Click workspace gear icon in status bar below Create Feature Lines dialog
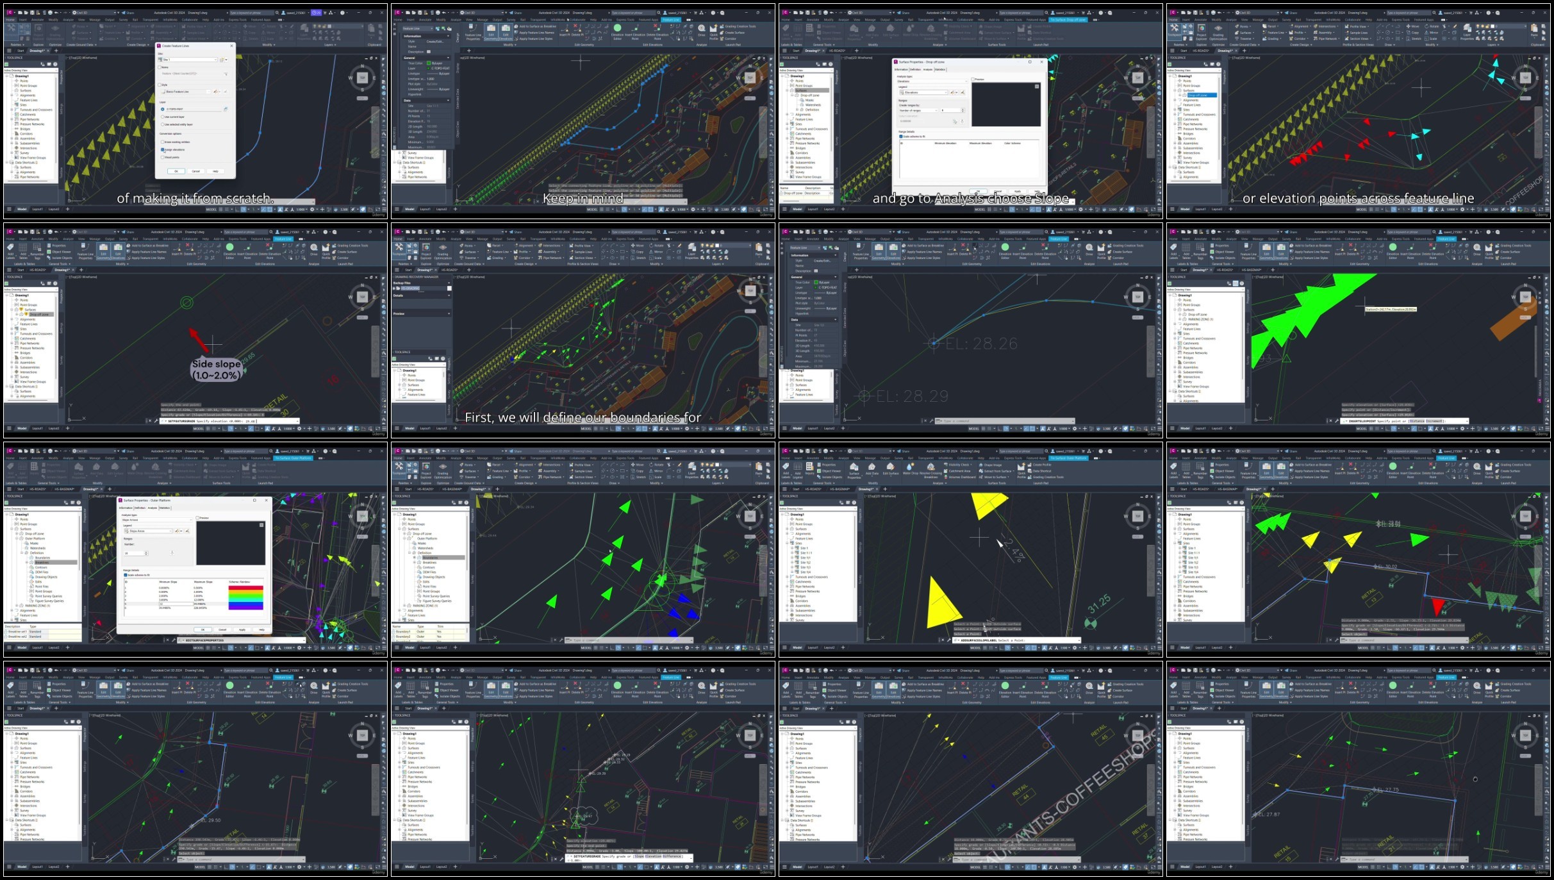 312,210
